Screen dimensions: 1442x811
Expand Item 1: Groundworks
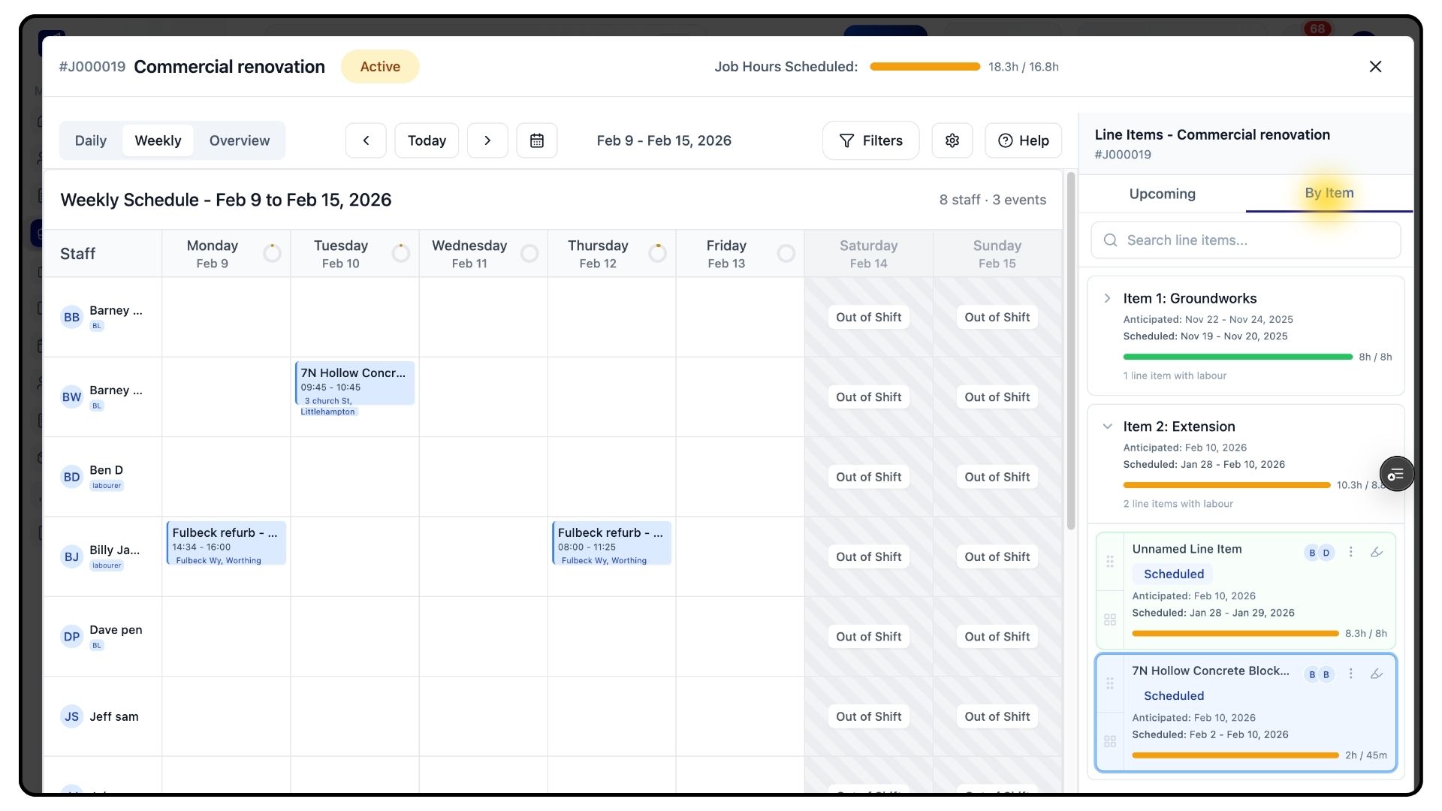[1107, 298]
